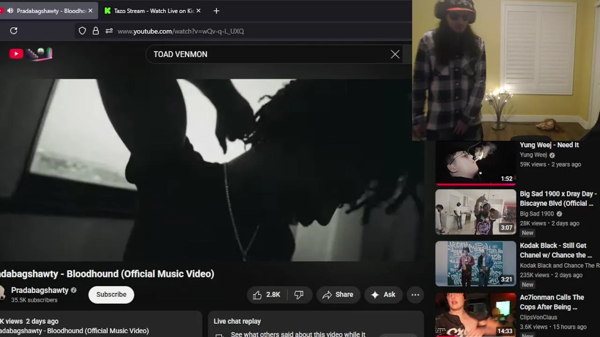
Task: Click the Kick favicon on Tazo Stream tab
Action: pos(108,11)
